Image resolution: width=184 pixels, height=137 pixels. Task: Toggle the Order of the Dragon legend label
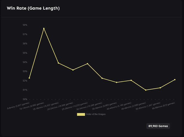[x=96, y=114]
